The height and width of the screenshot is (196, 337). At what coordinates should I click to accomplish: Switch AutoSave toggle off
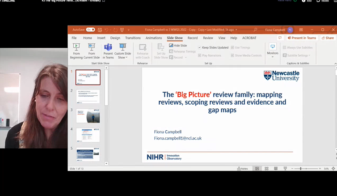pos(90,30)
